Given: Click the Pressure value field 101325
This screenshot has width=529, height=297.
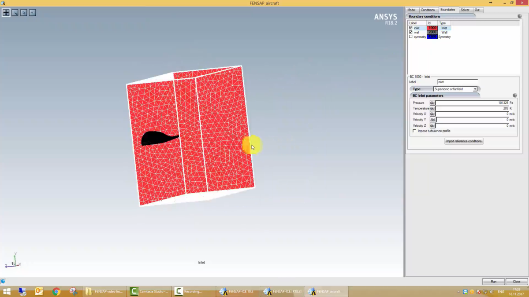Looking at the screenshot, I should 472,103.
